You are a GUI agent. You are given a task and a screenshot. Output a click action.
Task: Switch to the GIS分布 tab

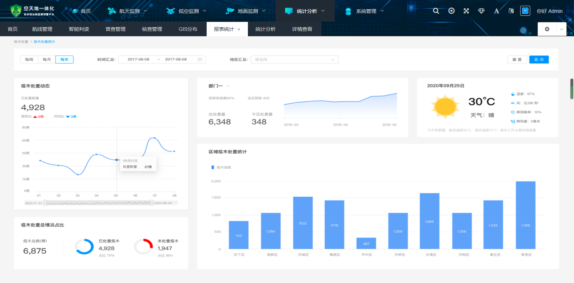[188, 29]
